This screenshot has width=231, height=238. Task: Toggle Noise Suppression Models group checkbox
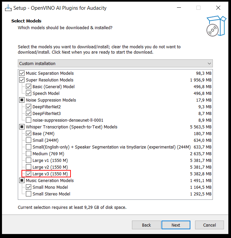coord(22,100)
